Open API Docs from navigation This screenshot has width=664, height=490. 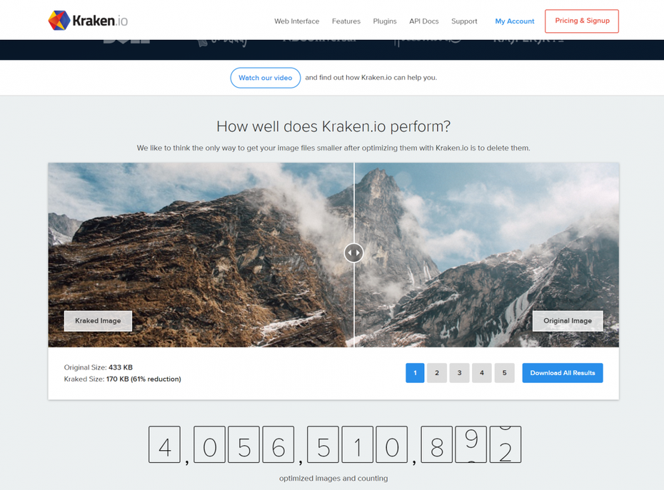(423, 21)
